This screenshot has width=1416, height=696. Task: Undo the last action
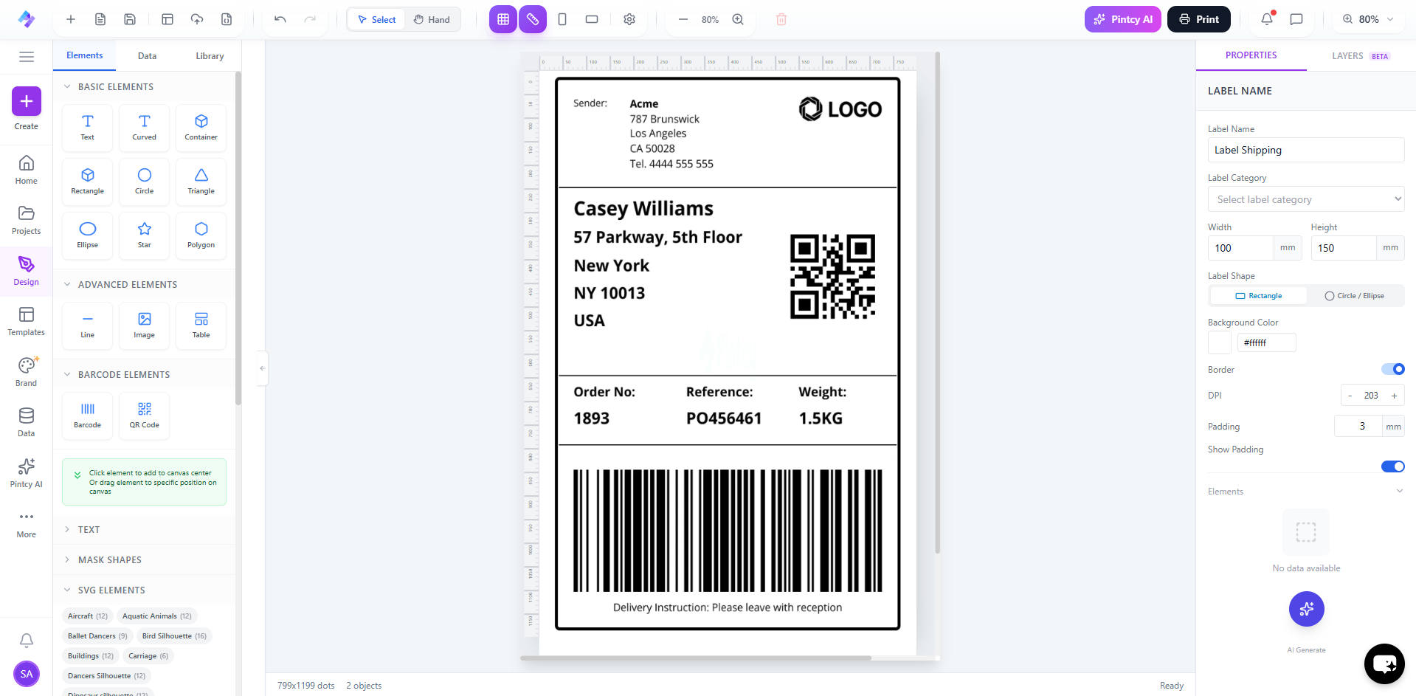tap(280, 19)
